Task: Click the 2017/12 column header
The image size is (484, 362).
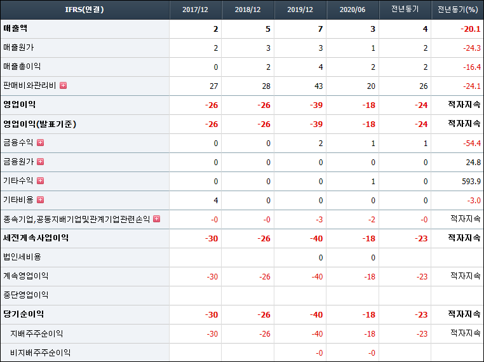Action: pos(195,10)
